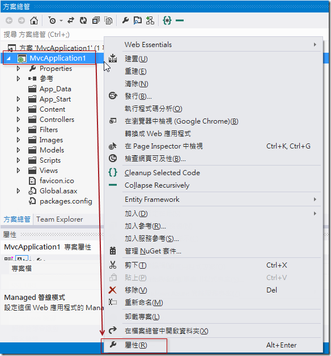Viewport: 331px width, 356px height.
Task: Expand the Images folder
Action: pyautogui.click(x=18, y=140)
